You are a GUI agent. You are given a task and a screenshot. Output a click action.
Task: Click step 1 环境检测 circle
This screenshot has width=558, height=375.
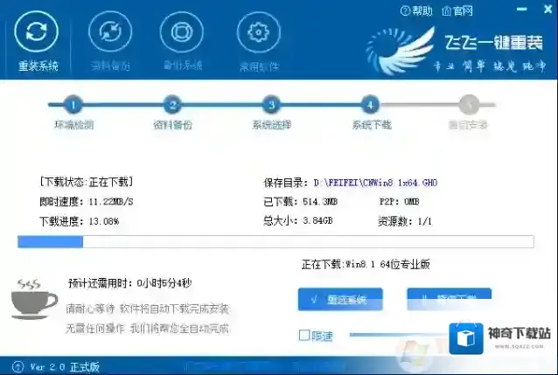coord(73,105)
